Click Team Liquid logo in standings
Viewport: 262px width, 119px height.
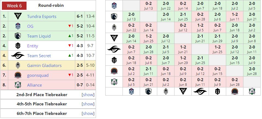click(18, 36)
